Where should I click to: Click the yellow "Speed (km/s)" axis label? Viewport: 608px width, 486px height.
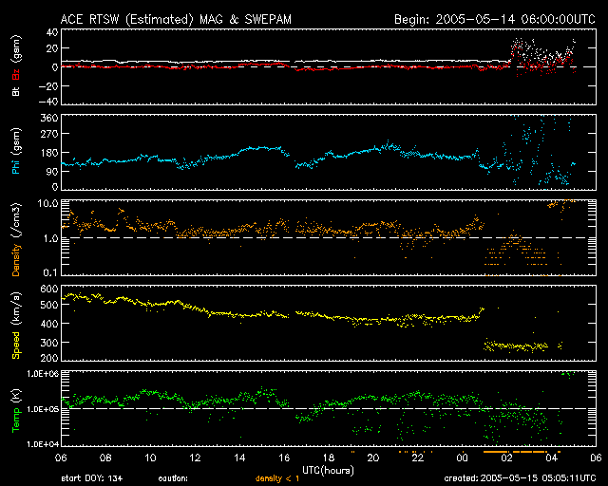[x=16, y=326]
